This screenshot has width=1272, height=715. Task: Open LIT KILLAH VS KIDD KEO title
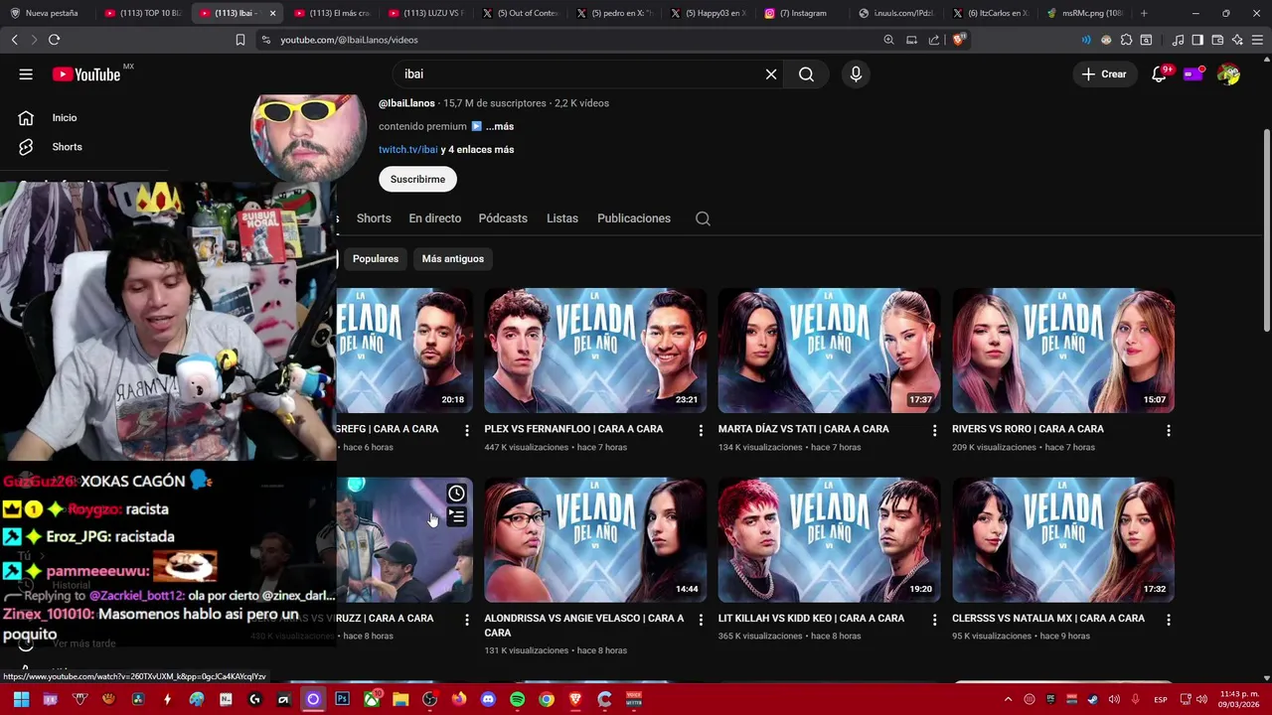coord(811,619)
